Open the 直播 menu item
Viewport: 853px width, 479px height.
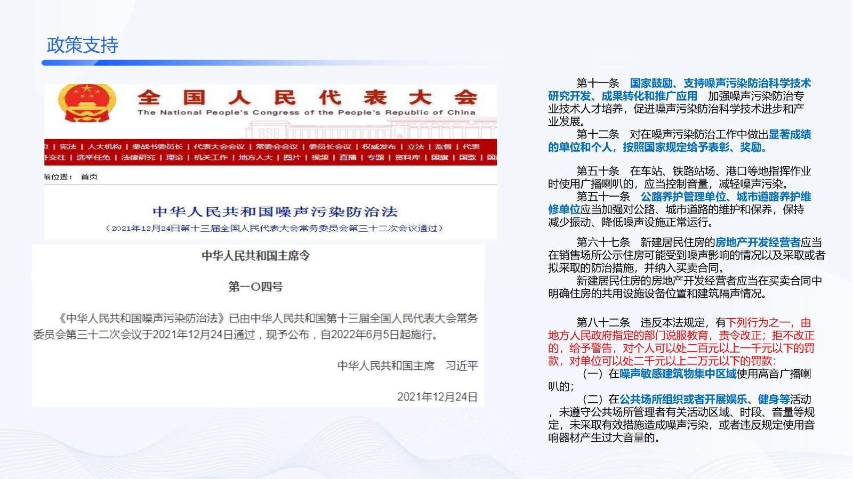click(x=348, y=157)
